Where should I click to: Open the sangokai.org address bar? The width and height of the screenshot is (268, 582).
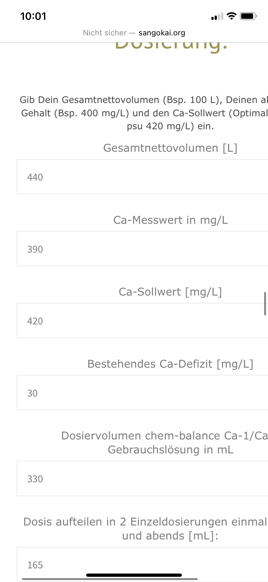pos(162,33)
